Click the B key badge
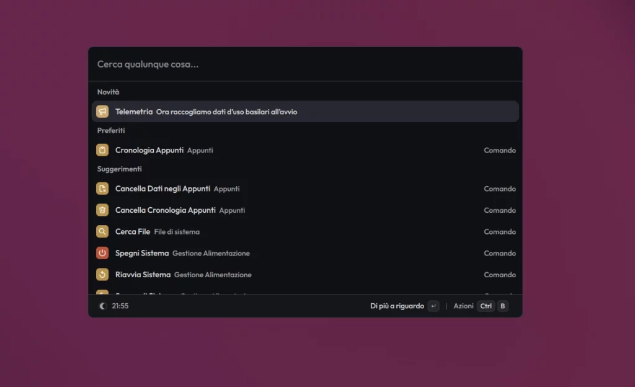Screen dimensions: 635x387 [x=502, y=306]
